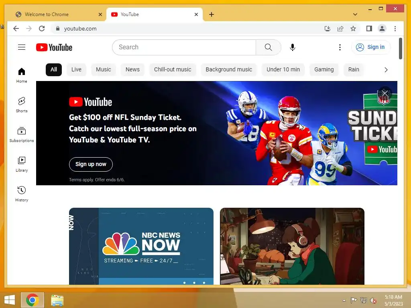Click the network tray icon
This screenshot has width=411, height=308.
coord(364,300)
